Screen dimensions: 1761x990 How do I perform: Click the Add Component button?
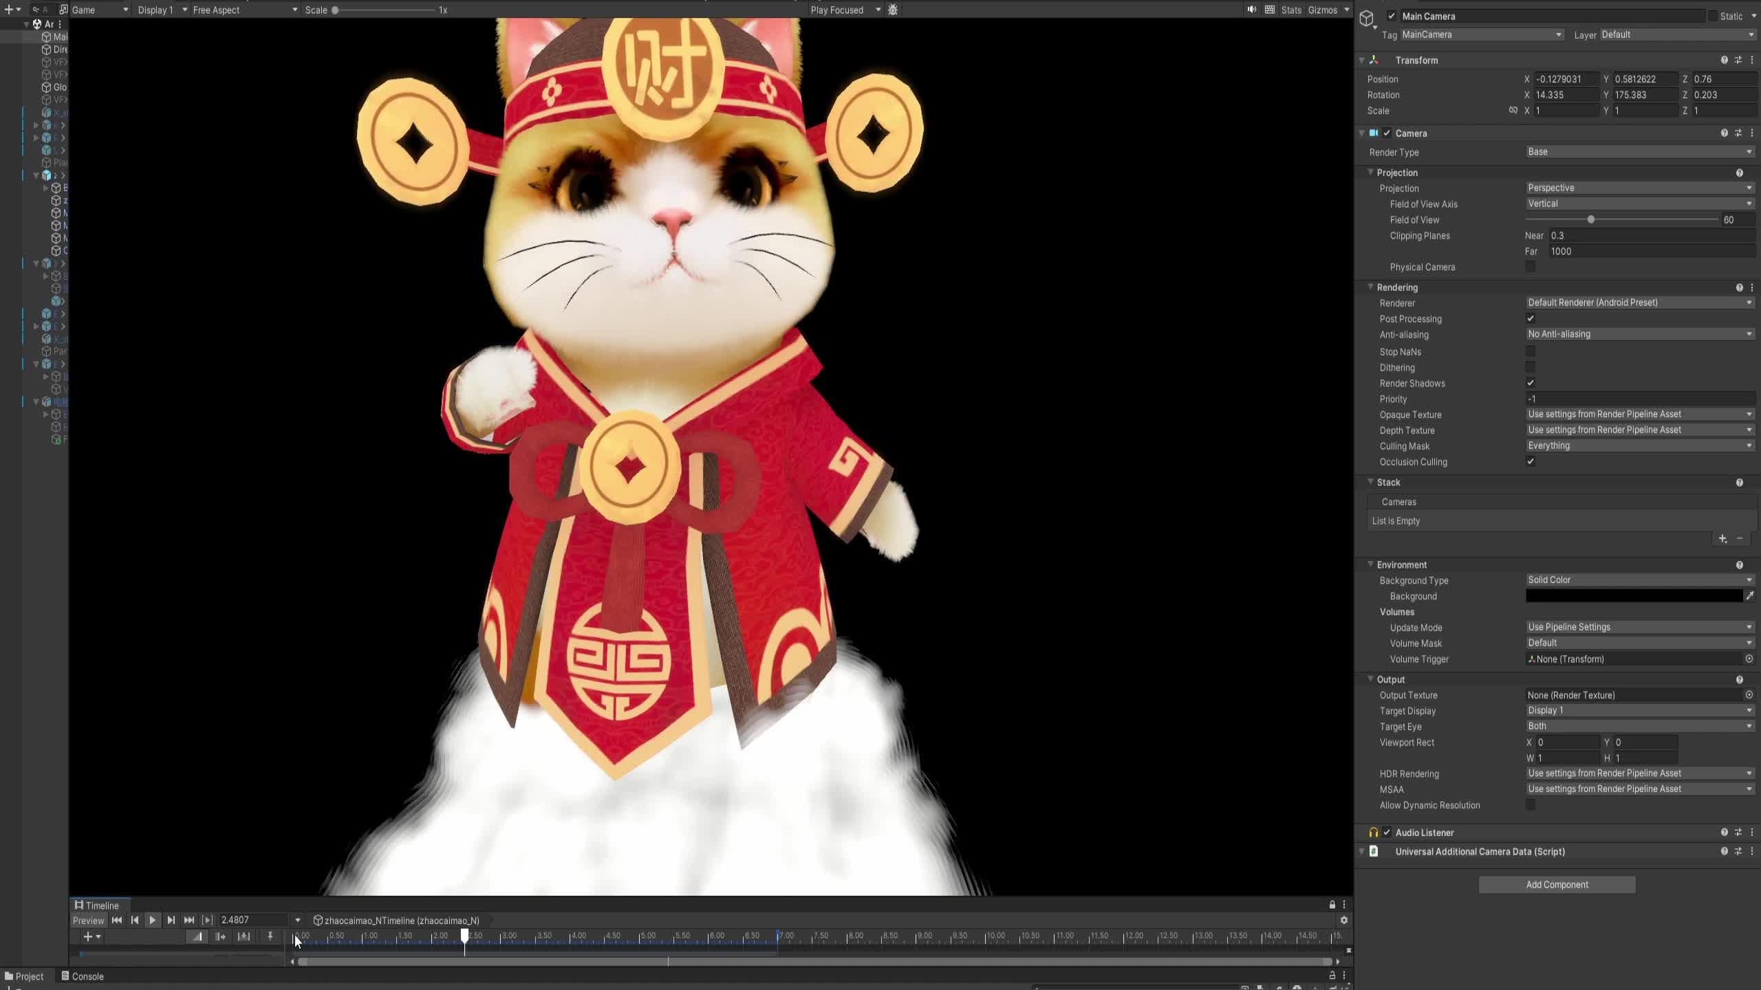pos(1555,884)
